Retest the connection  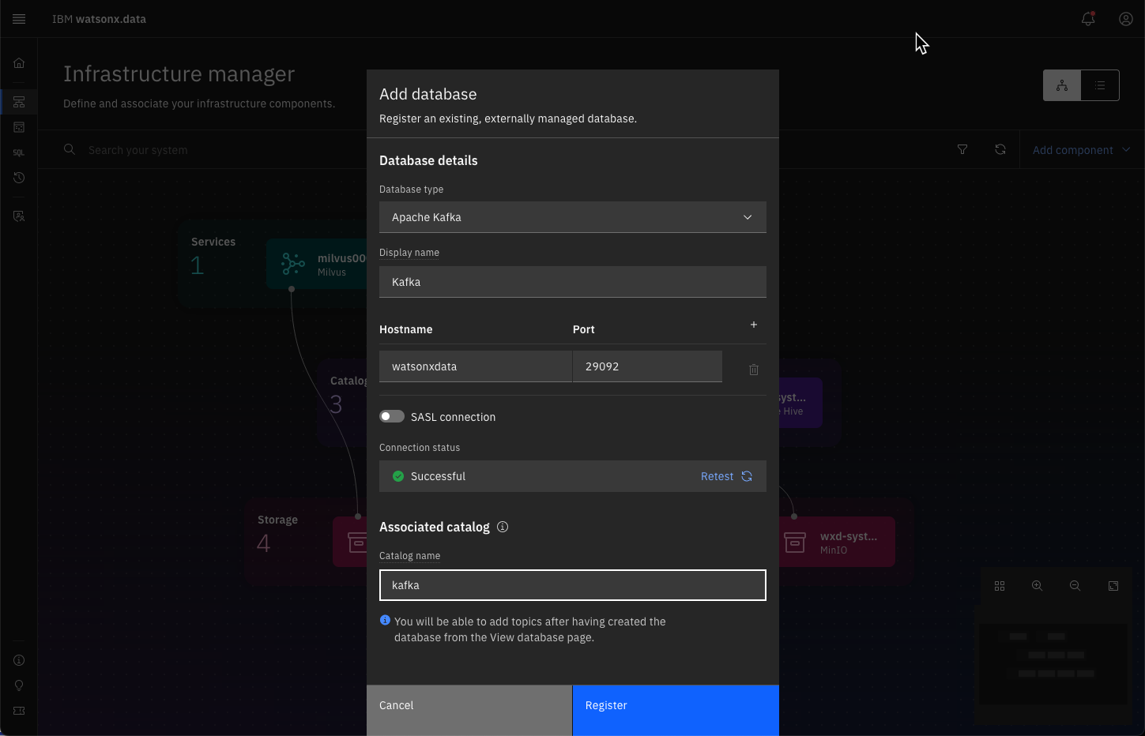[x=726, y=476]
